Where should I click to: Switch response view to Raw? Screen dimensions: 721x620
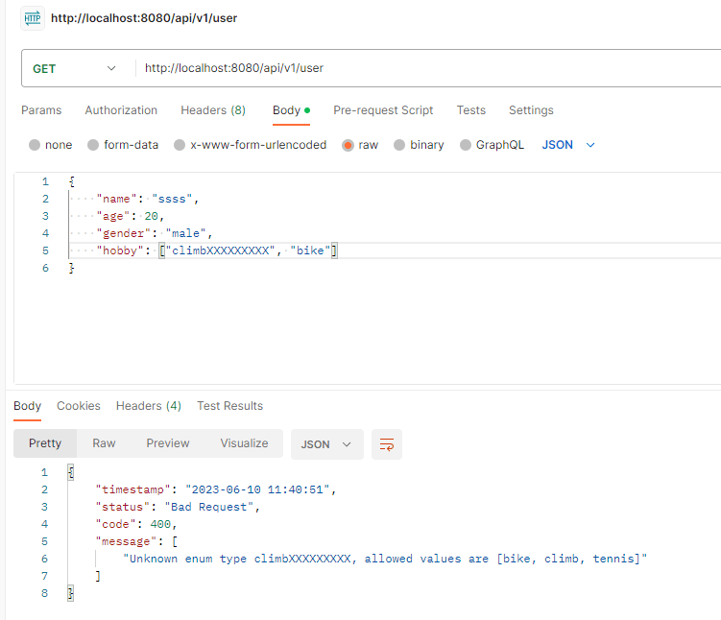tap(104, 443)
